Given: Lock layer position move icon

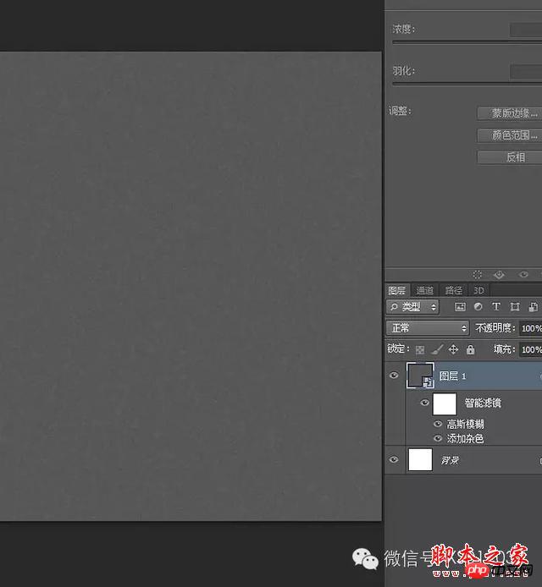Looking at the screenshot, I should [x=453, y=349].
